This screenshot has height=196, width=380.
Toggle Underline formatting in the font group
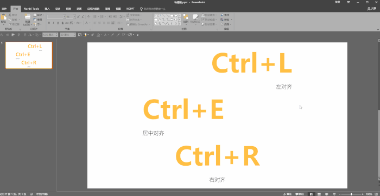(x=58, y=23)
